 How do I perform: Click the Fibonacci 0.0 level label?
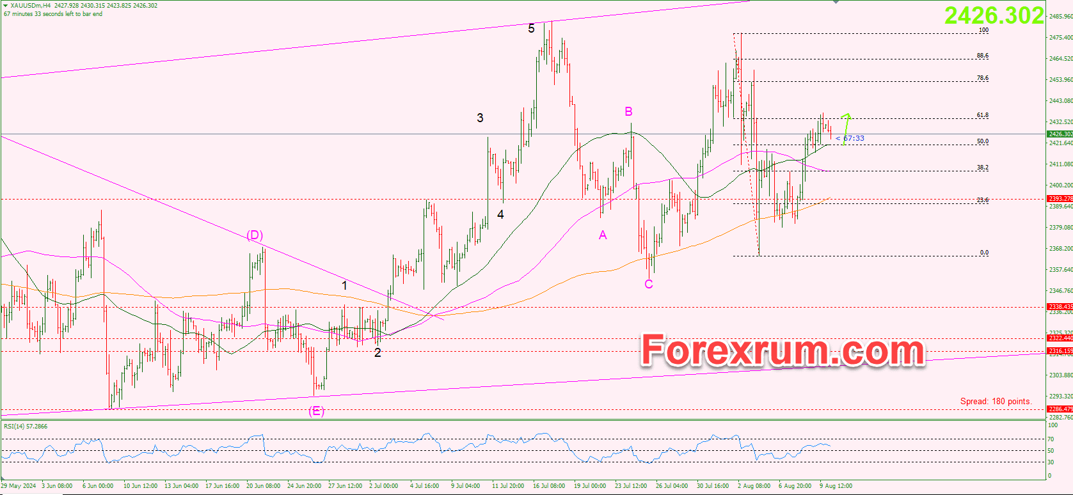tap(984, 253)
